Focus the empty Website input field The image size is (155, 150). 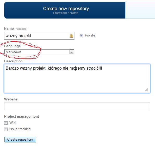tap(77, 106)
